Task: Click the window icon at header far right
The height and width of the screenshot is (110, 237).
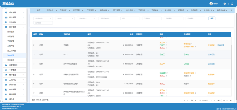Action: pos(232,4)
